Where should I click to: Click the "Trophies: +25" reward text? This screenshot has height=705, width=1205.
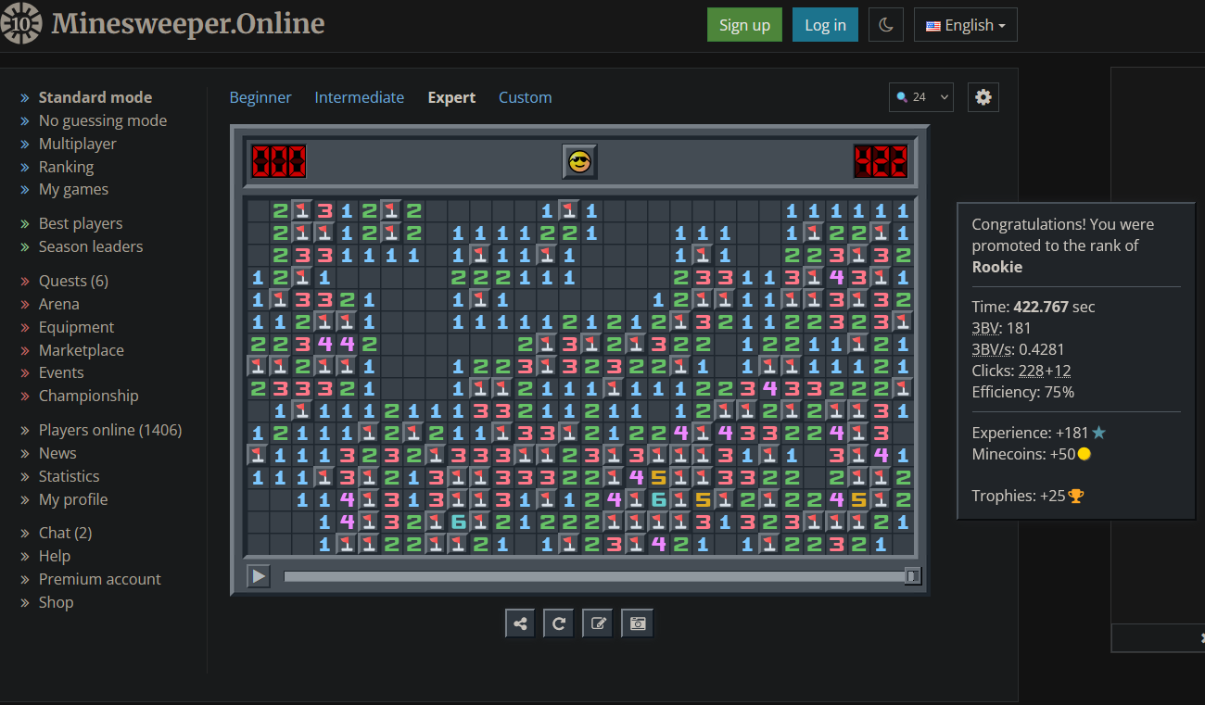point(1019,496)
